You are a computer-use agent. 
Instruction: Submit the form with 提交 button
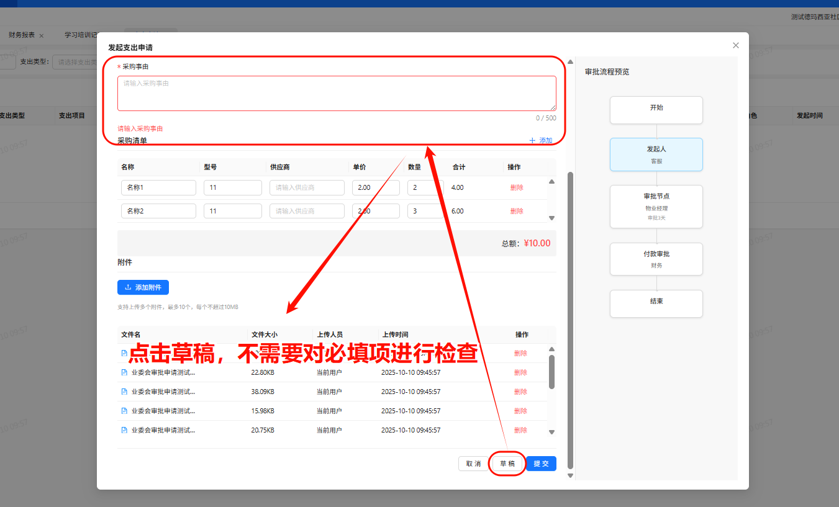coord(541,464)
